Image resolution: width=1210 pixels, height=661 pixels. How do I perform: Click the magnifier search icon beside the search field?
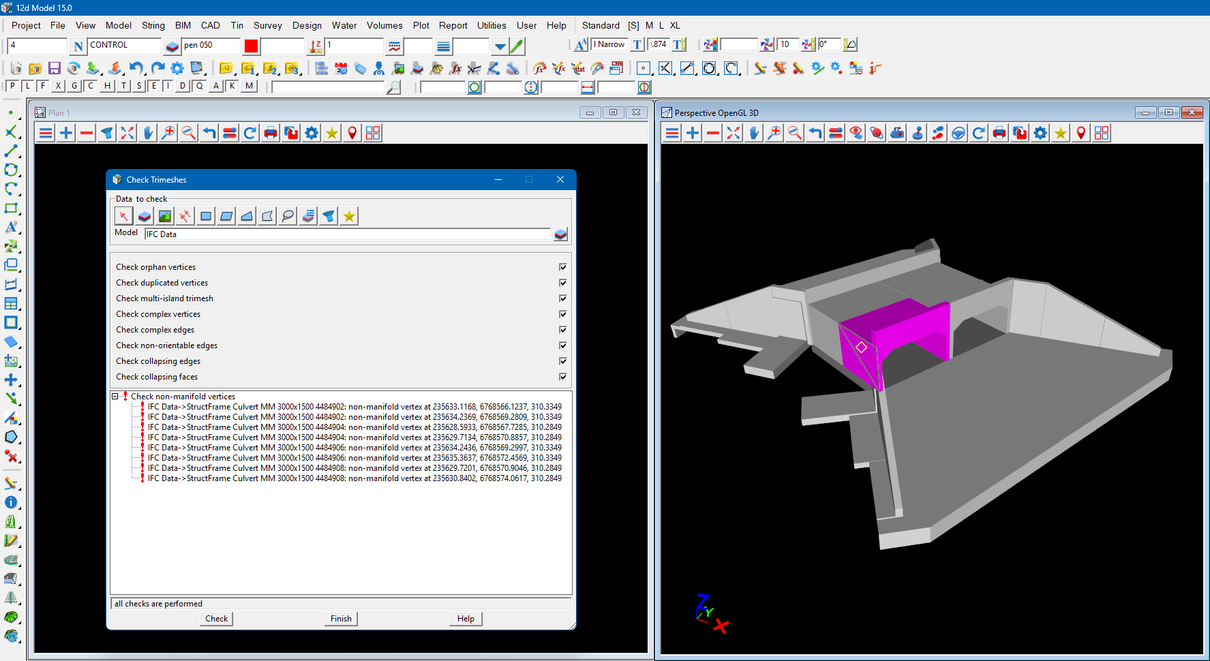[x=393, y=87]
